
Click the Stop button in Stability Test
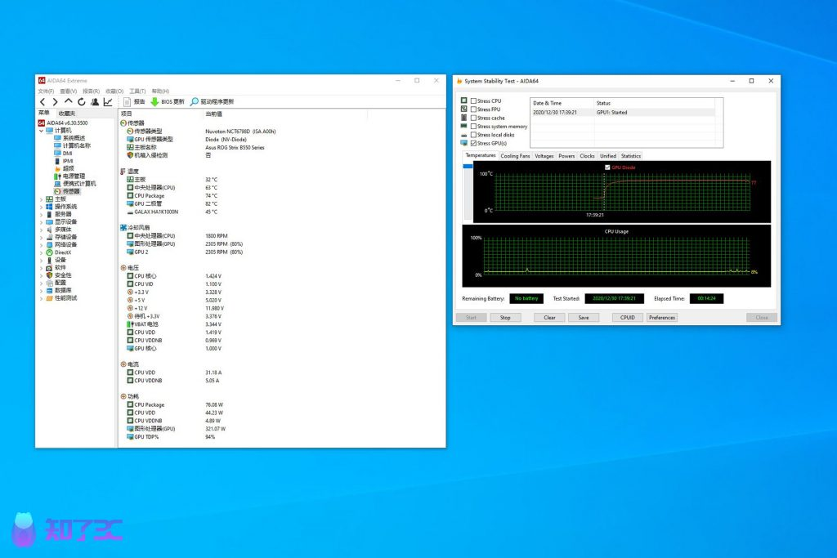click(x=505, y=318)
